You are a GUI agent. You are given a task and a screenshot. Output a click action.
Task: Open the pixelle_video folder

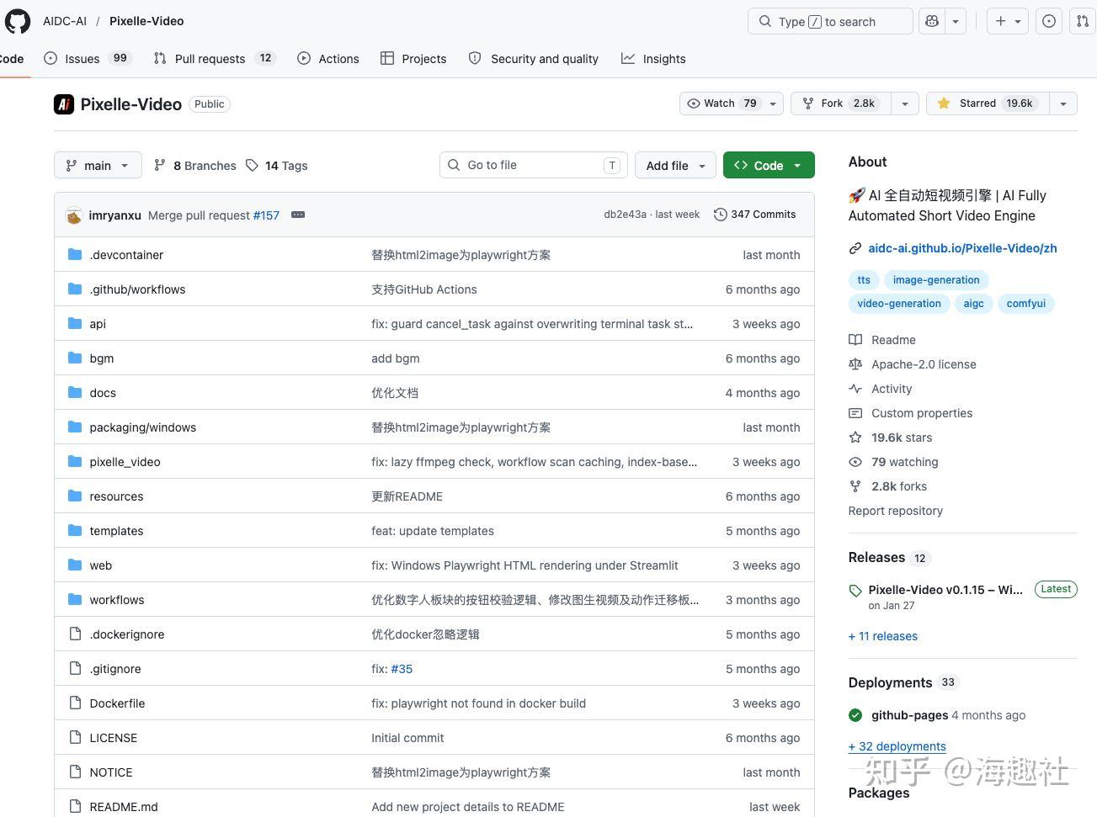point(125,462)
